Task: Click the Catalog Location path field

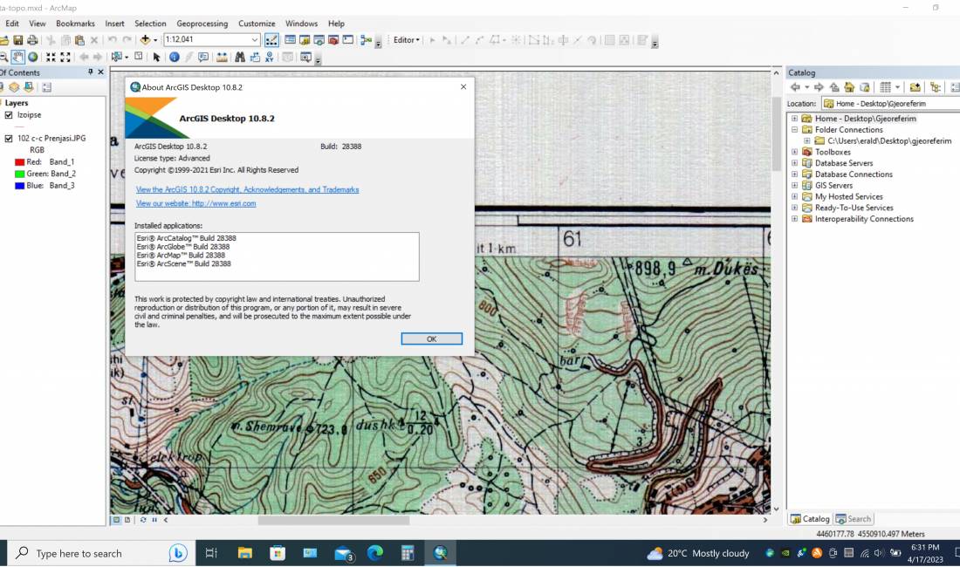Action: (x=891, y=104)
